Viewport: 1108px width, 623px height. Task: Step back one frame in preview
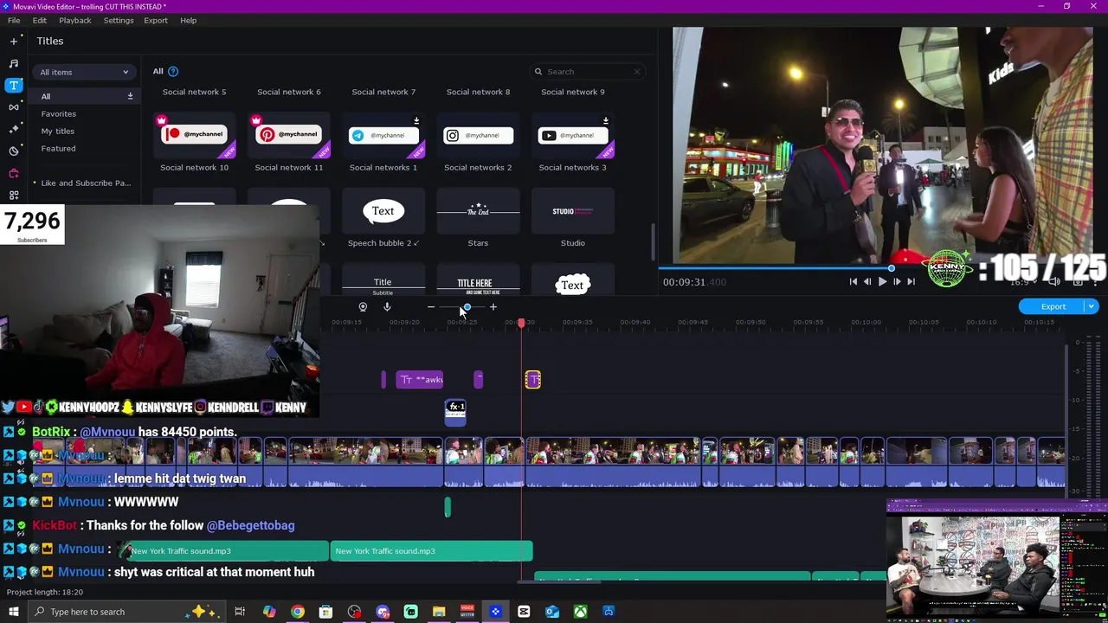(x=867, y=281)
